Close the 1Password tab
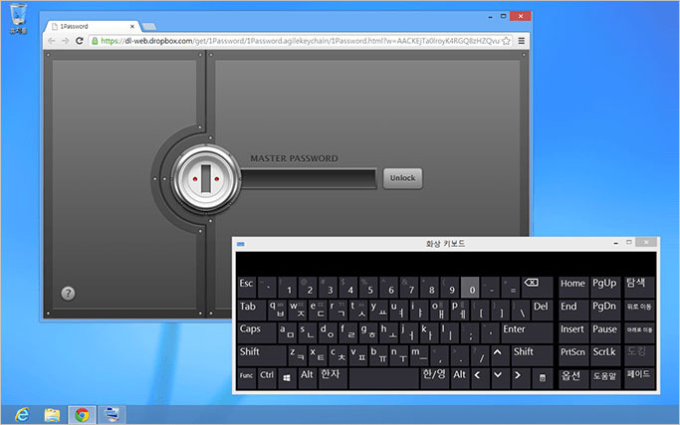Viewport: 680px width, 425px height. [x=132, y=27]
